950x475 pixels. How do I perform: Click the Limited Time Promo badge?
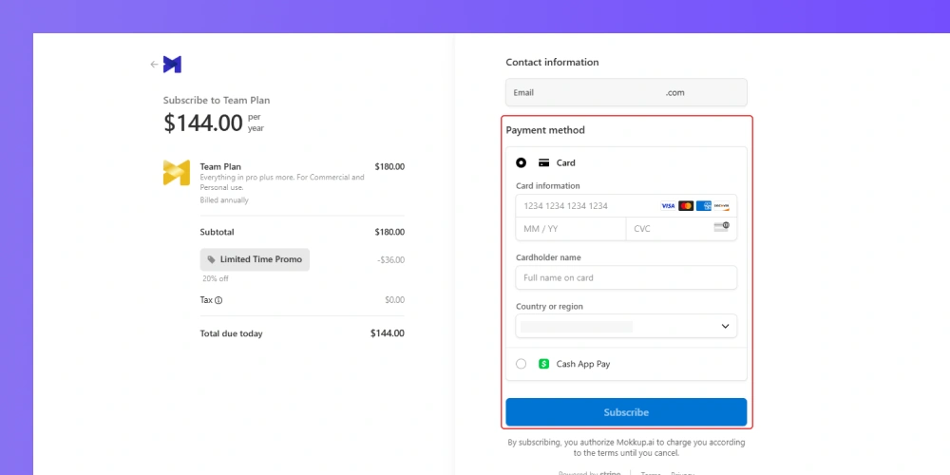(x=255, y=259)
